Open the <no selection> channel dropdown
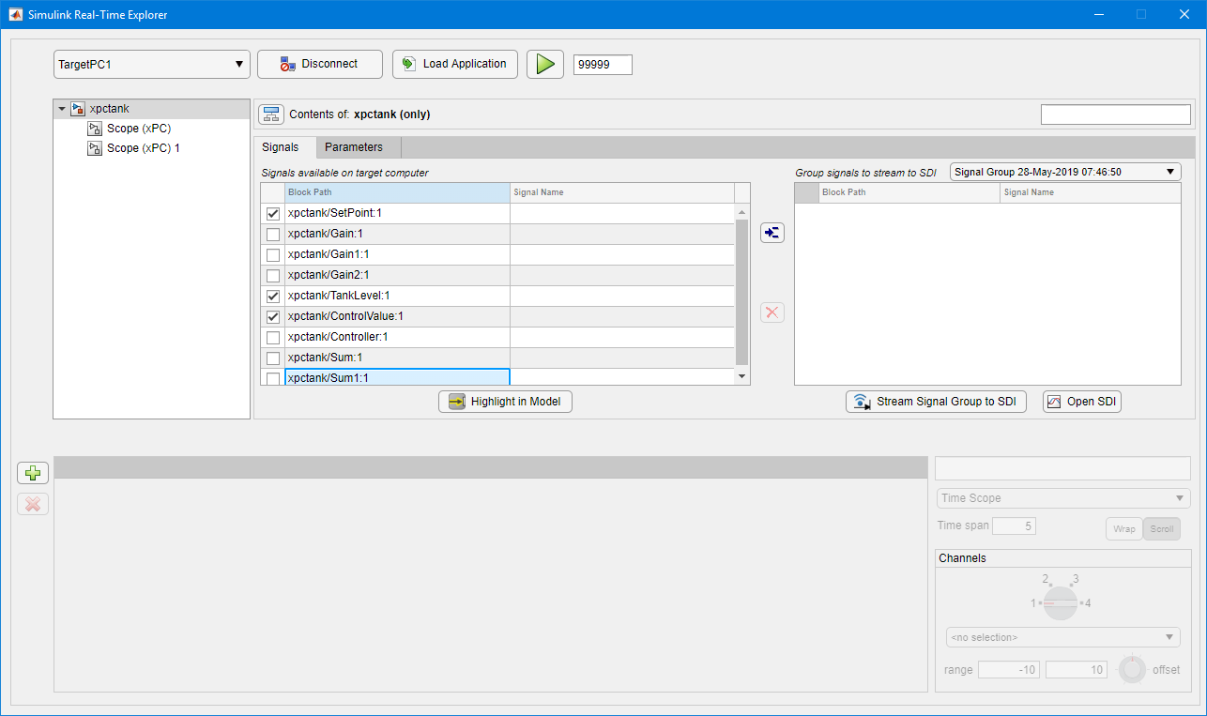1207x716 pixels. pyautogui.click(x=1063, y=638)
